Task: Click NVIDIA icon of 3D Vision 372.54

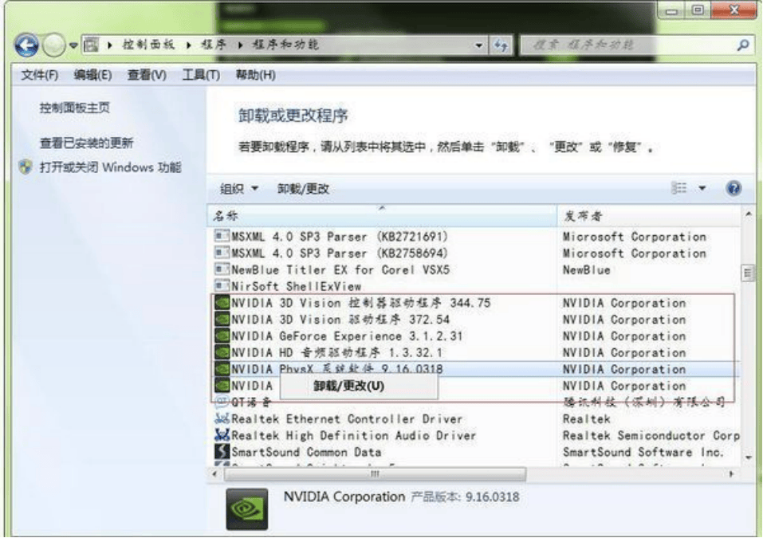Action: pos(222,320)
